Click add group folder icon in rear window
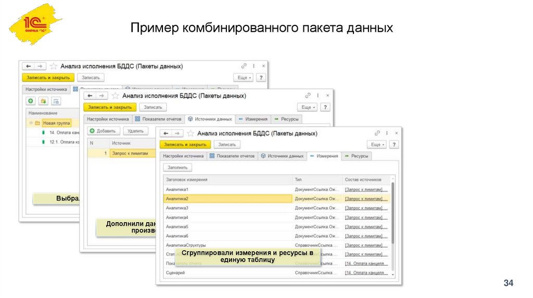 coord(43,101)
